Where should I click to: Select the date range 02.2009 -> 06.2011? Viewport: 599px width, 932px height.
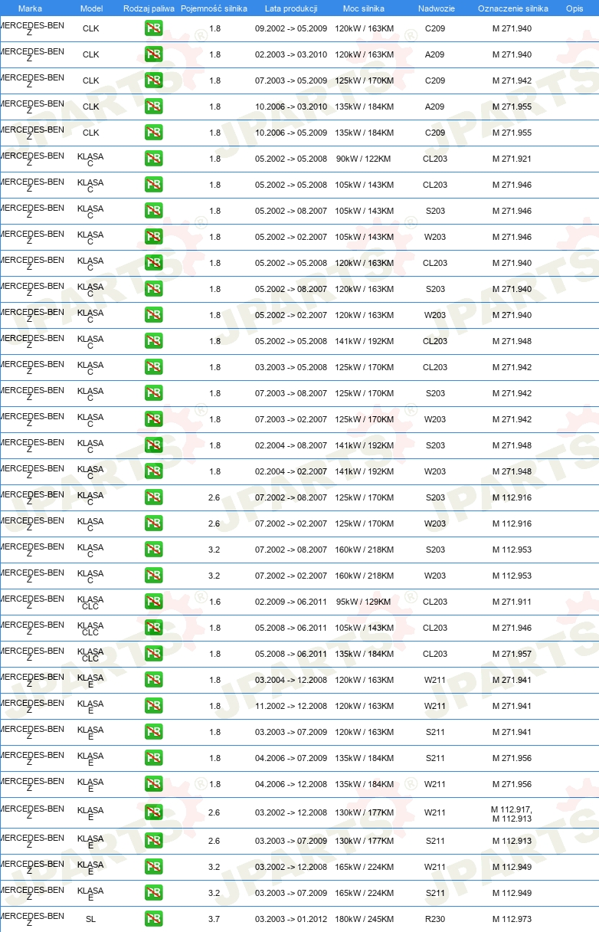[x=291, y=602]
